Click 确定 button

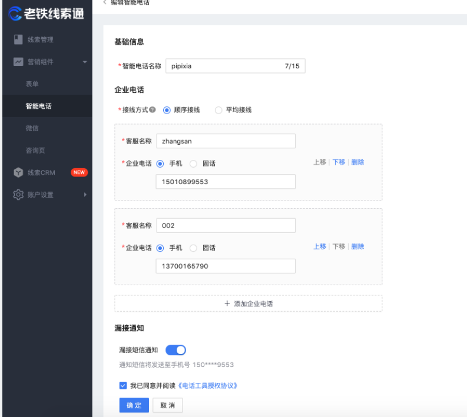pyautogui.click(x=134, y=405)
